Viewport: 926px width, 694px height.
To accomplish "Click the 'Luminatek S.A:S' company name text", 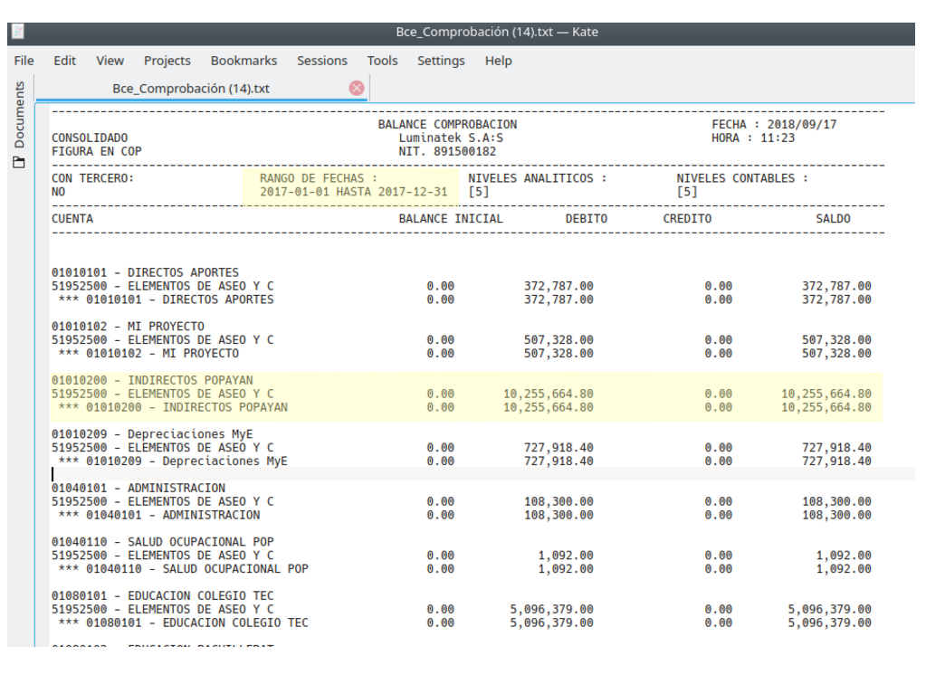I will [x=451, y=138].
